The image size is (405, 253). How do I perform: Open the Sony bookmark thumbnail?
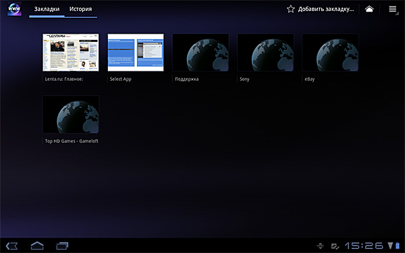tap(265, 52)
